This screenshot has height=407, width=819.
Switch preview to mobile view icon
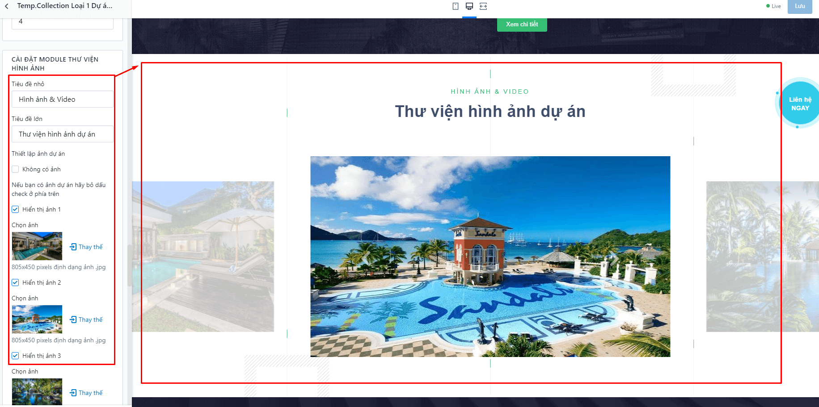point(456,6)
